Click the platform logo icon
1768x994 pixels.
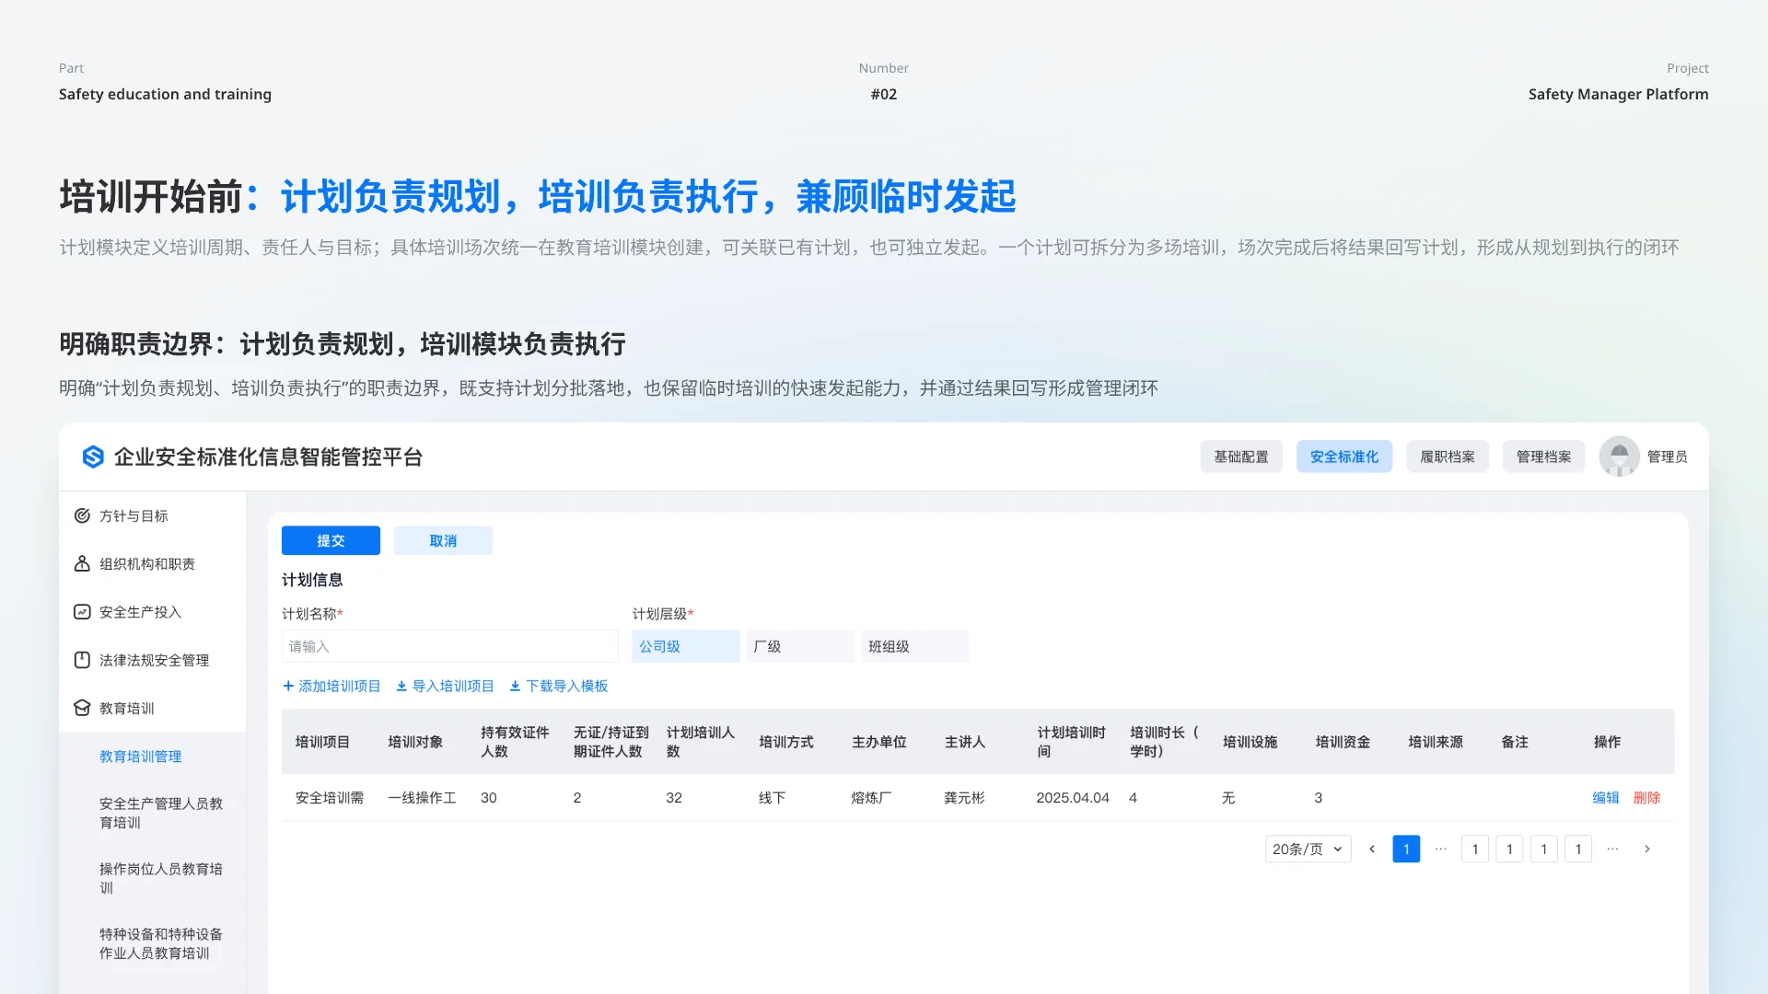[93, 457]
